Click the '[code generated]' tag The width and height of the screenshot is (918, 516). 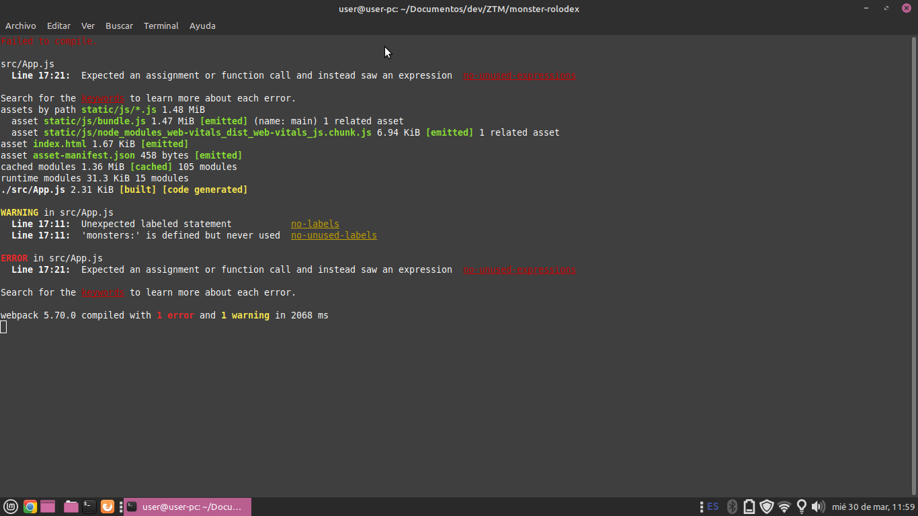[205, 189]
